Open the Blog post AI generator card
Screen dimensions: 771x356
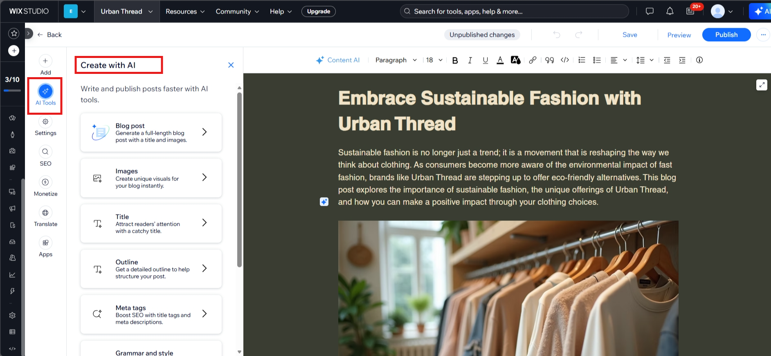click(151, 132)
